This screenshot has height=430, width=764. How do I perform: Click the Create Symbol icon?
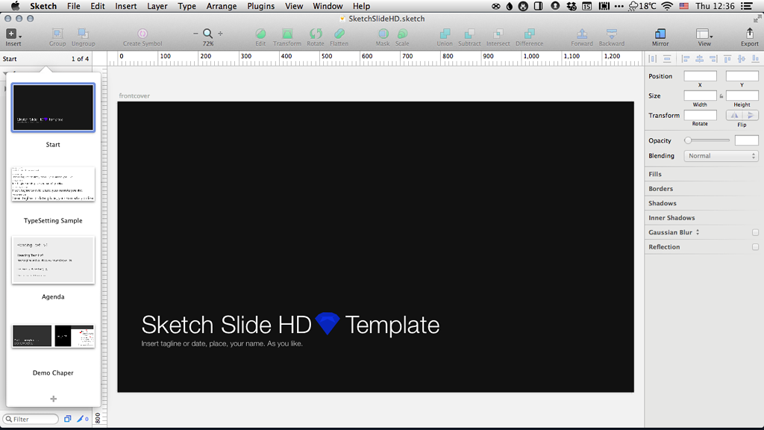coord(143,34)
